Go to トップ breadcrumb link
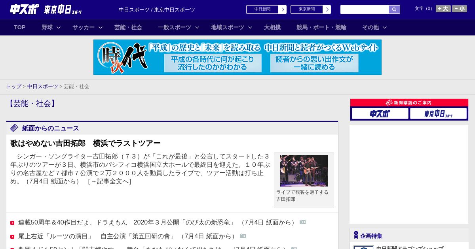The height and width of the screenshot is (249, 475). coord(13,87)
